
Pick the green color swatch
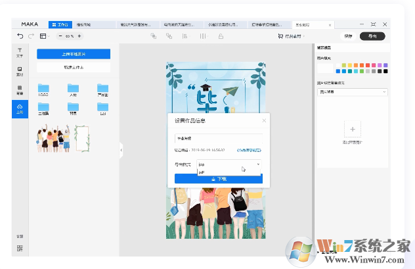(362, 71)
